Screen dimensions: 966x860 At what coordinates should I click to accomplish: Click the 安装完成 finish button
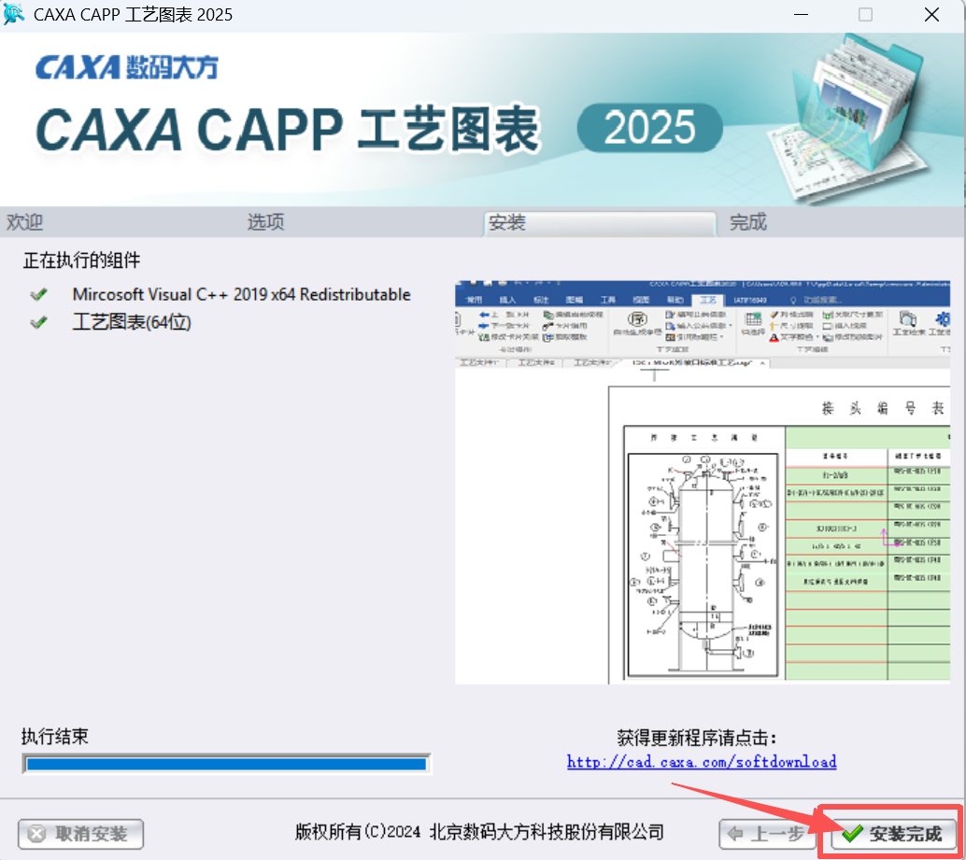click(x=893, y=834)
